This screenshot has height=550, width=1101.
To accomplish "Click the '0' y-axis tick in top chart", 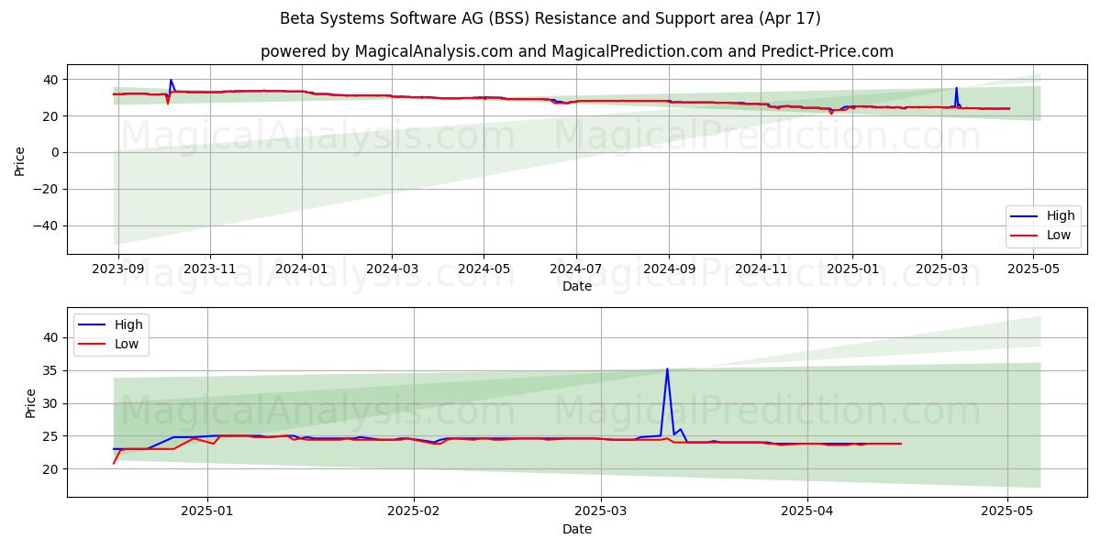I will click(55, 152).
